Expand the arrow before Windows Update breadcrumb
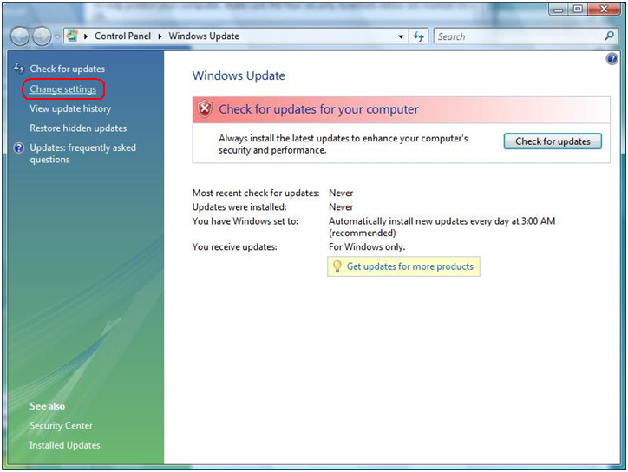 [160, 36]
